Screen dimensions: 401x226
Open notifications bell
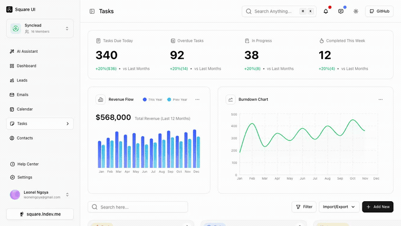point(326,11)
